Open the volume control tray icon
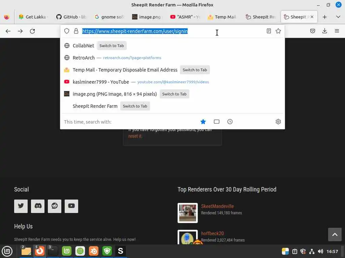This screenshot has height=258, width=345. (321, 251)
